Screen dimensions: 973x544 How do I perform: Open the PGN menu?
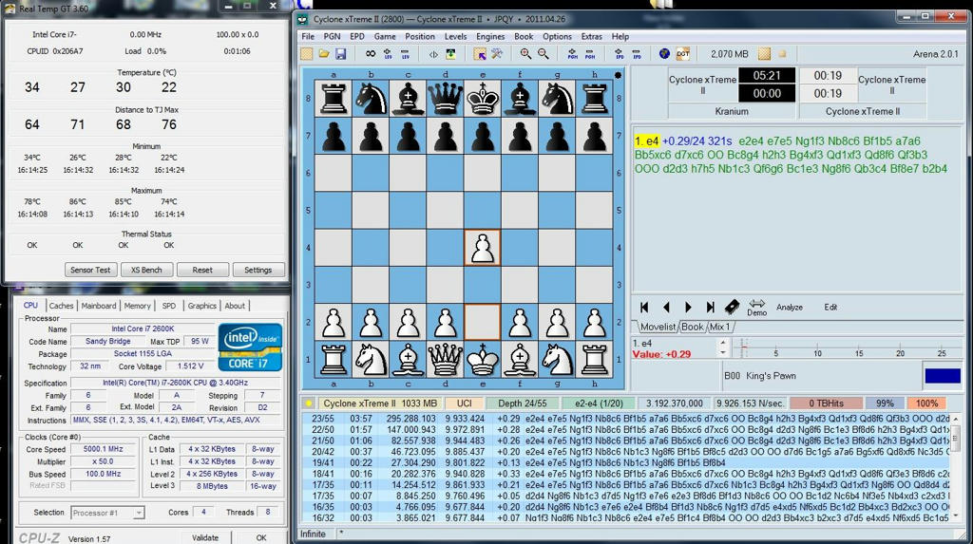tap(332, 37)
